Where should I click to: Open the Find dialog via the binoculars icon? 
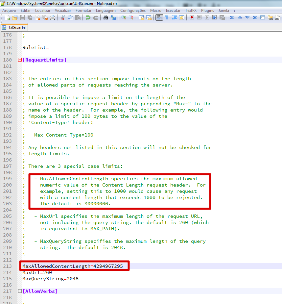[x=106, y=17]
